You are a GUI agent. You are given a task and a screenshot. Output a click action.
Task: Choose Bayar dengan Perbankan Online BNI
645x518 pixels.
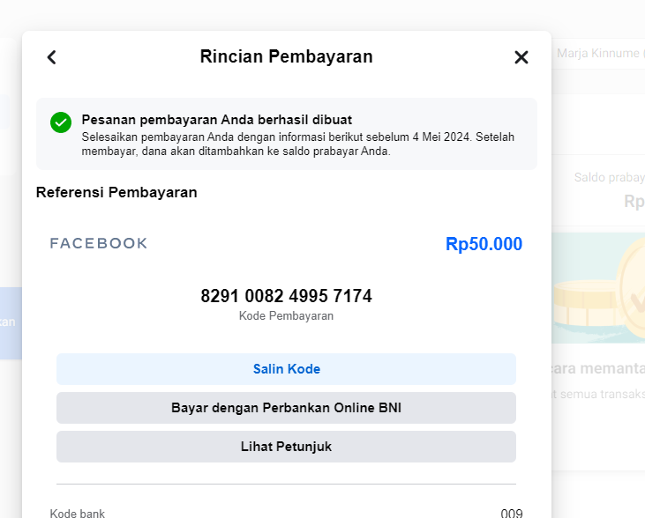point(286,408)
